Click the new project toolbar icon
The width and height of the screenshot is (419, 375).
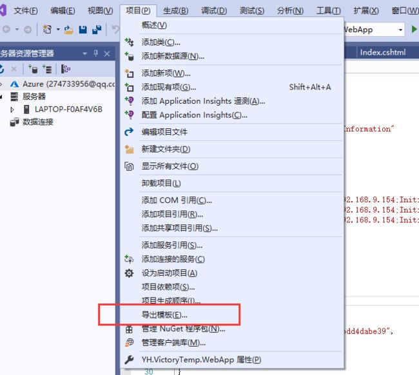point(47,29)
